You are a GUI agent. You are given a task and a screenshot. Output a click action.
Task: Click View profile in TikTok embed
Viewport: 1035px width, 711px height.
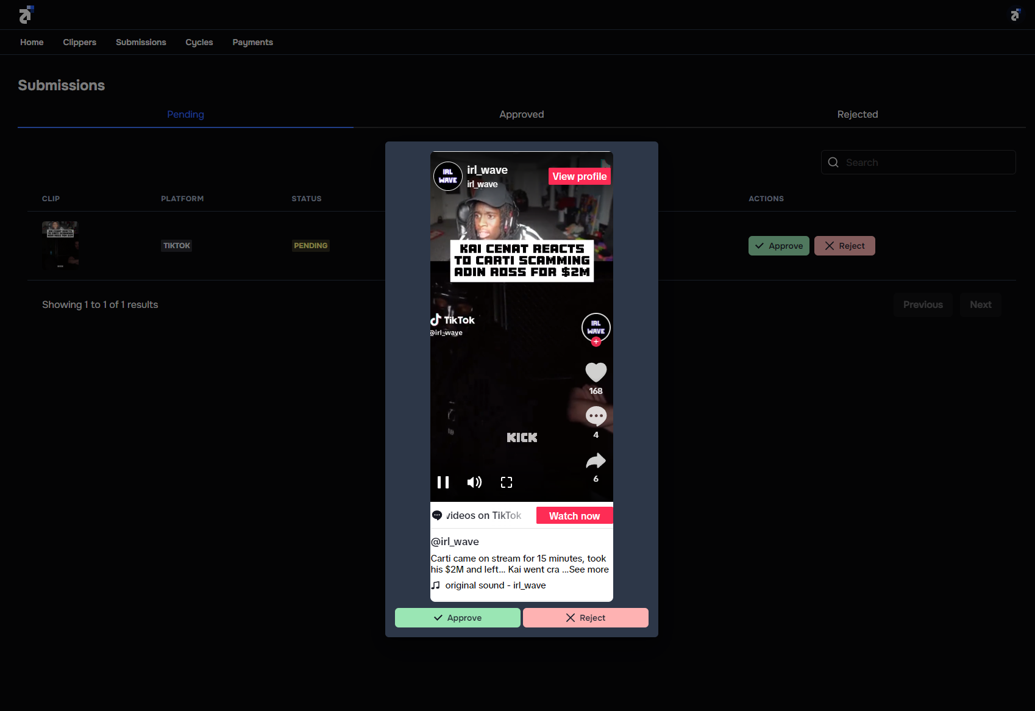pos(580,176)
